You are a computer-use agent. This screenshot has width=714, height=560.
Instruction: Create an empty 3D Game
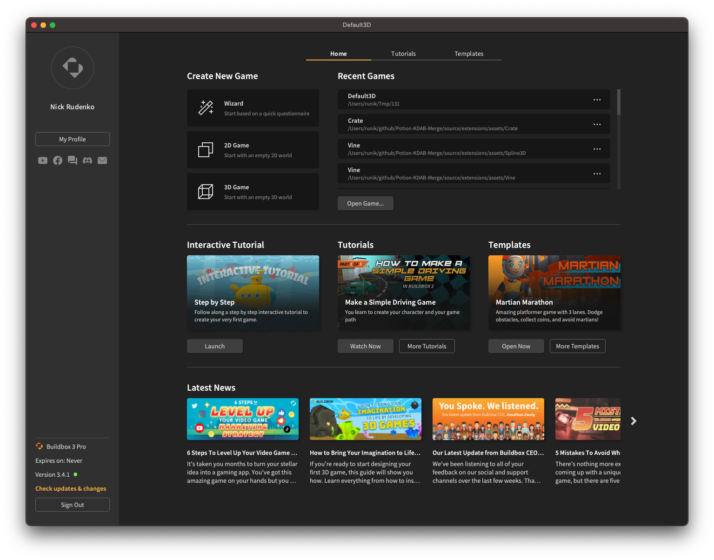[253, 192]
